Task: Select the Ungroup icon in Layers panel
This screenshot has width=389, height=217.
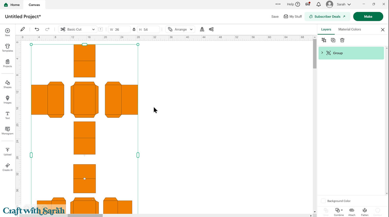Action: 324,40
